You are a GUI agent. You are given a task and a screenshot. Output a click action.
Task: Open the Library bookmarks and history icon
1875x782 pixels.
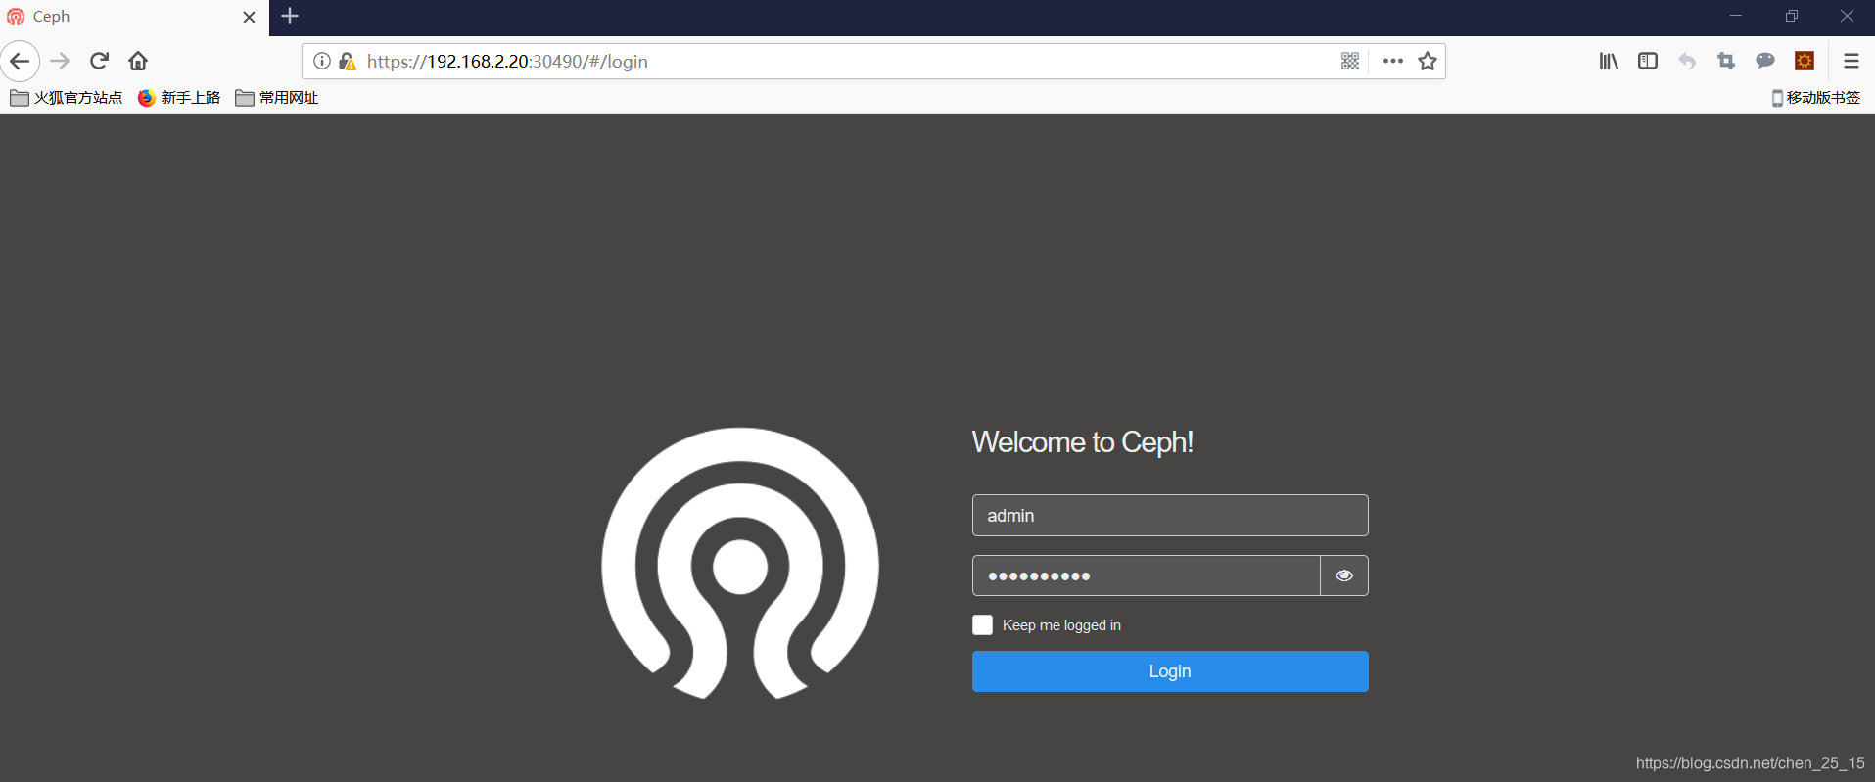pyautogui.click(x=1609, y=61)
